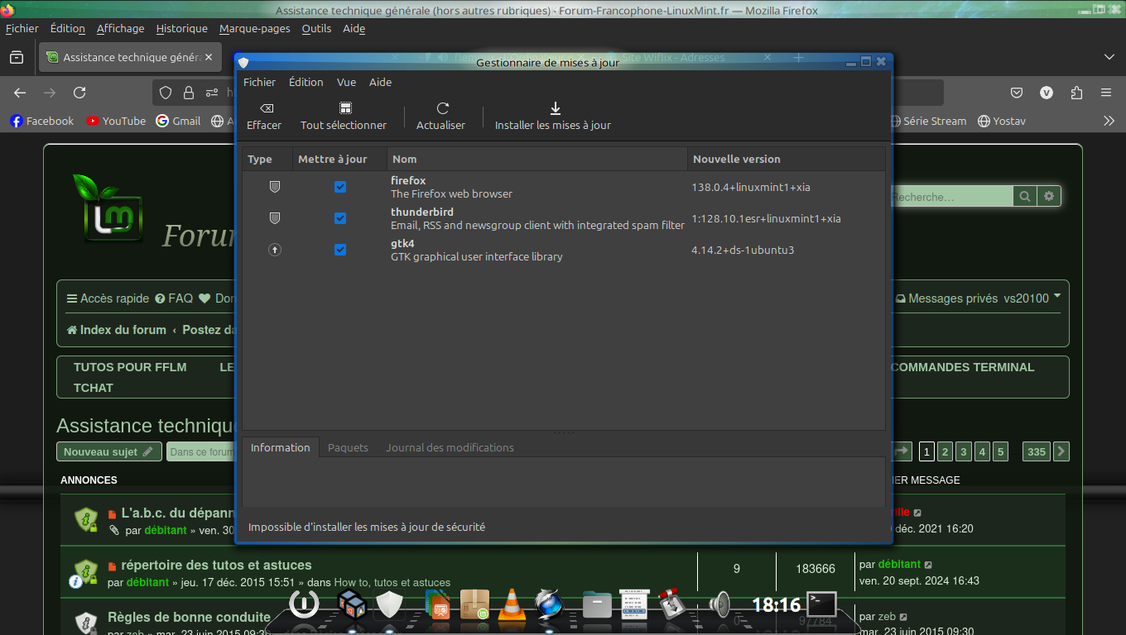1126x635 pixels.
Task: Click the Actualiser refresh icon
Action: point(442,108)
